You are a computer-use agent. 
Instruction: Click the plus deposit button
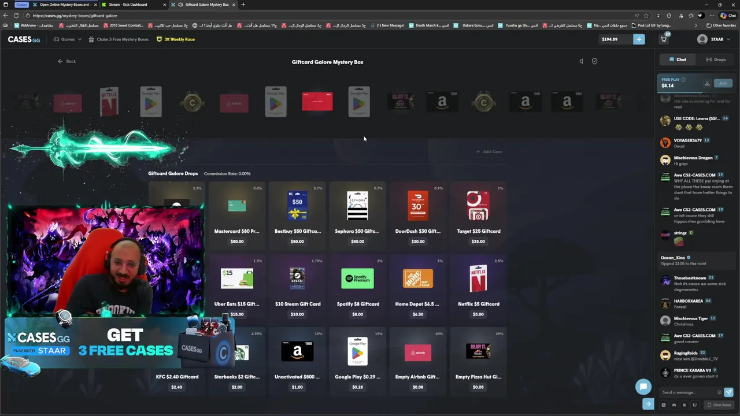coord(639,39)
